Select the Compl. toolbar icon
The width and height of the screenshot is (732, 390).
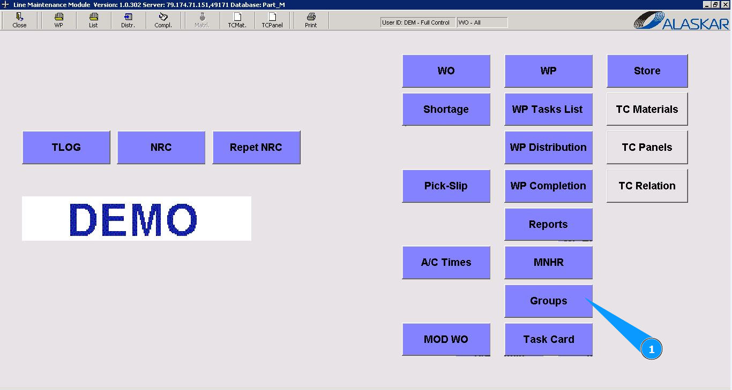click(163, 20)
